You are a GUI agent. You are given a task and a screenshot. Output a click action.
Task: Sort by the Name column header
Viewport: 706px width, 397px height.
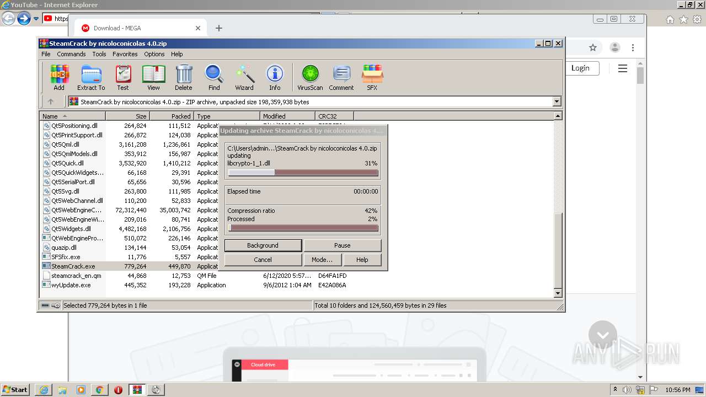coord(72,116)
